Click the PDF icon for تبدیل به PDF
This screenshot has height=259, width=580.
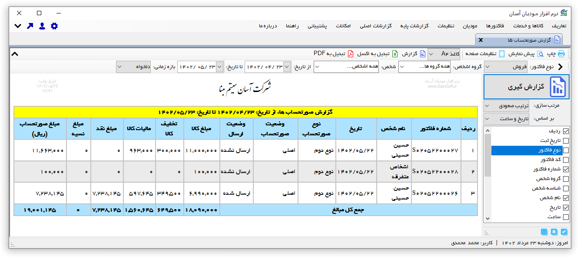tap(351, 54)
